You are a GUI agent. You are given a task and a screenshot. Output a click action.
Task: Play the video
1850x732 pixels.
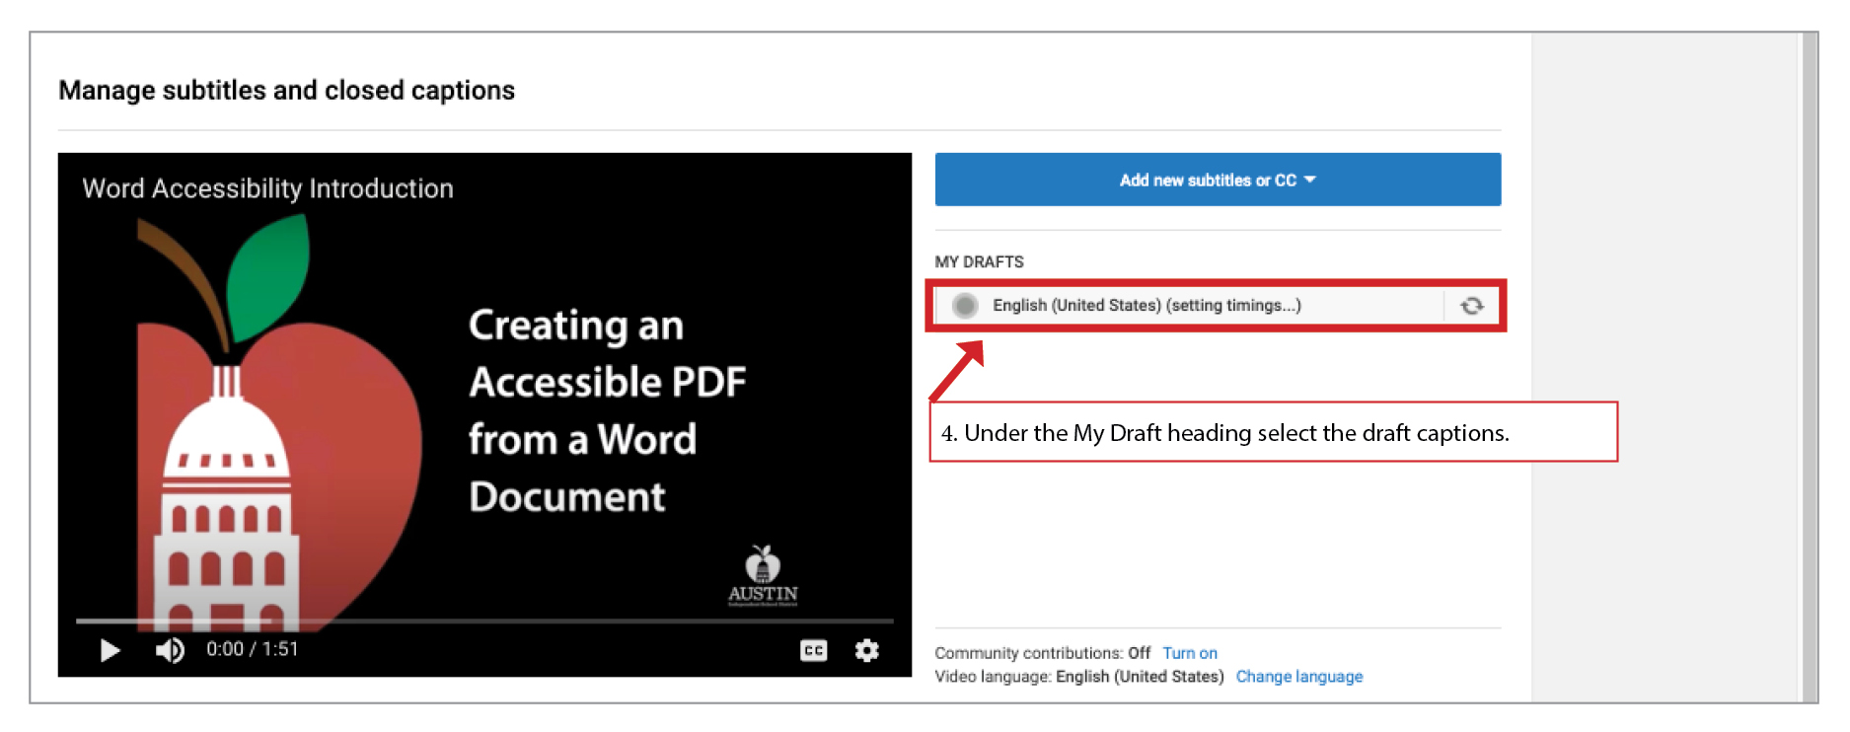110,650
